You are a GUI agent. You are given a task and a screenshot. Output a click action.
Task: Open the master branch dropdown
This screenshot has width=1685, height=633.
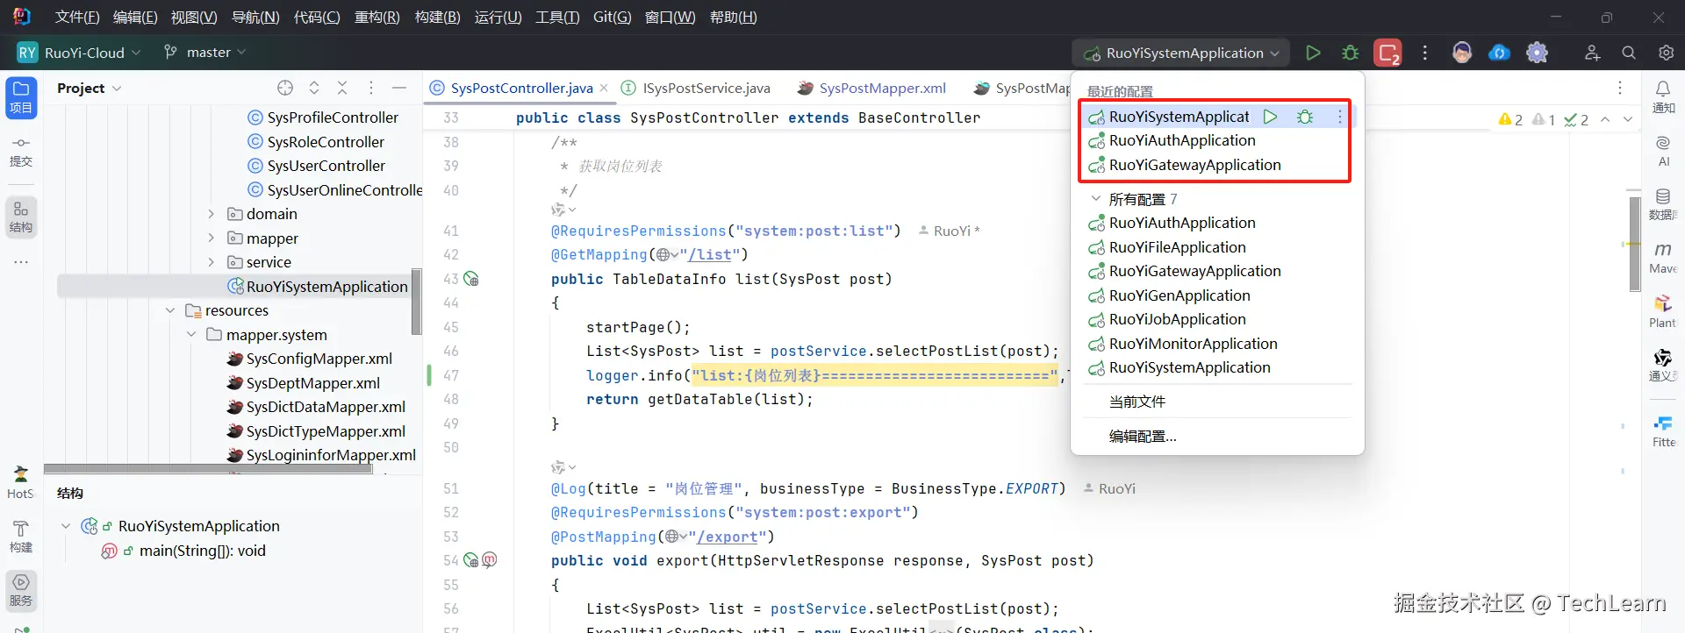pos(204,53)
